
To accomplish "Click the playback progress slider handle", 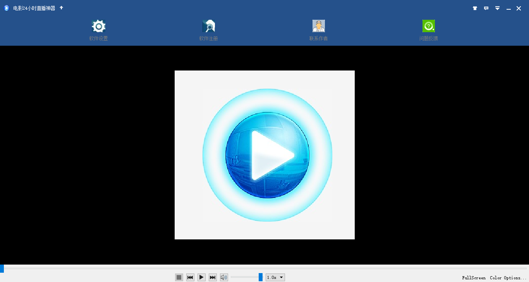I will click(x=2, y=268).
